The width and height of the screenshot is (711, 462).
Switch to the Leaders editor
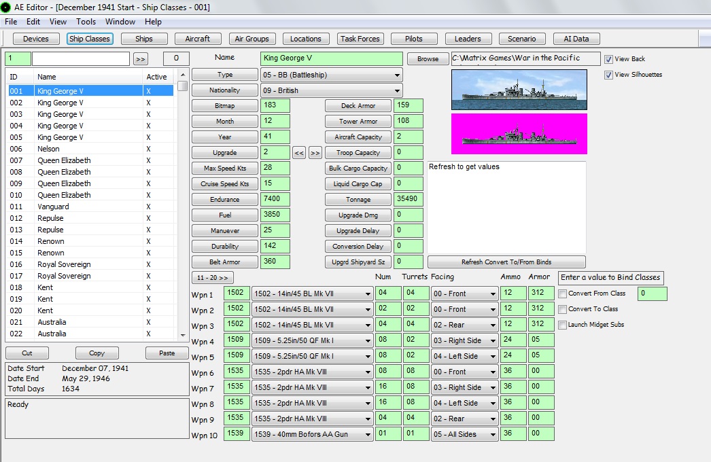point(468,39)
